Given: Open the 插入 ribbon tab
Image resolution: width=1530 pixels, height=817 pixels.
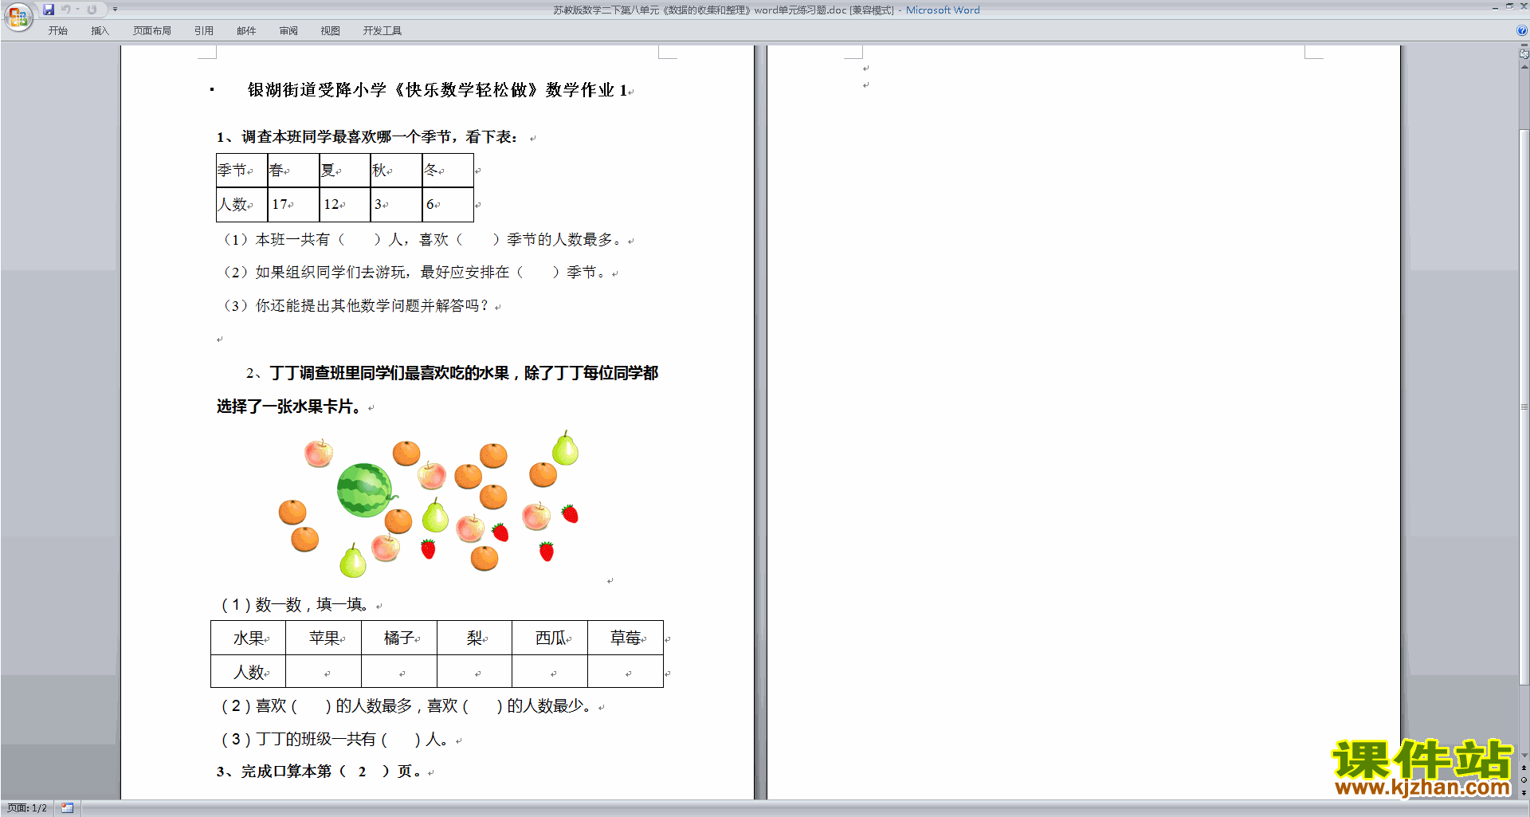Looking at the screenshot, I should coord(100,31).
